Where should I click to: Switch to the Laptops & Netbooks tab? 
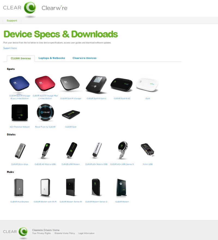[52, 58]
